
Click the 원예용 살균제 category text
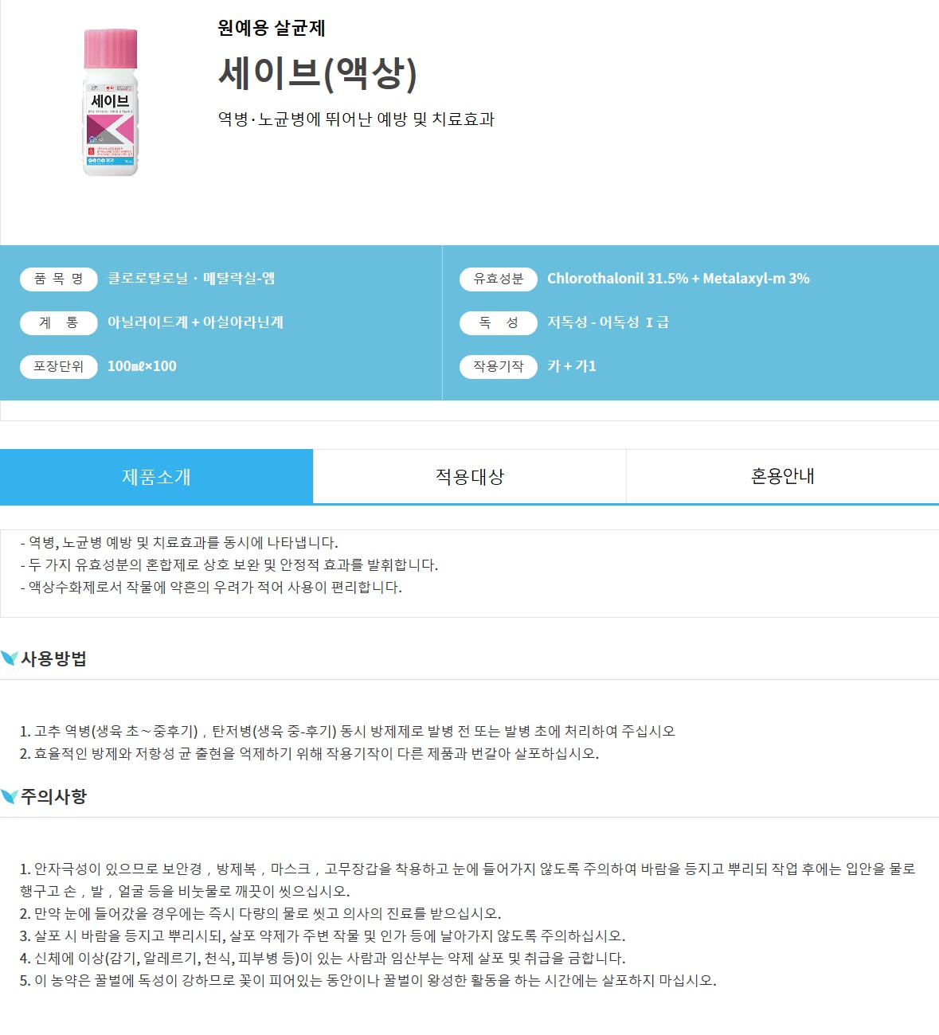[272, 28]
